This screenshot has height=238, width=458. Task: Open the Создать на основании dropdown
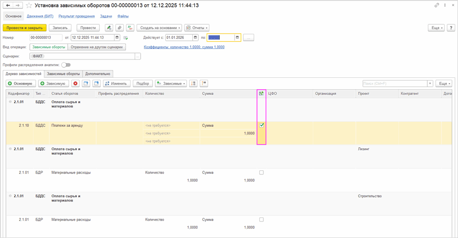point(159,28)
